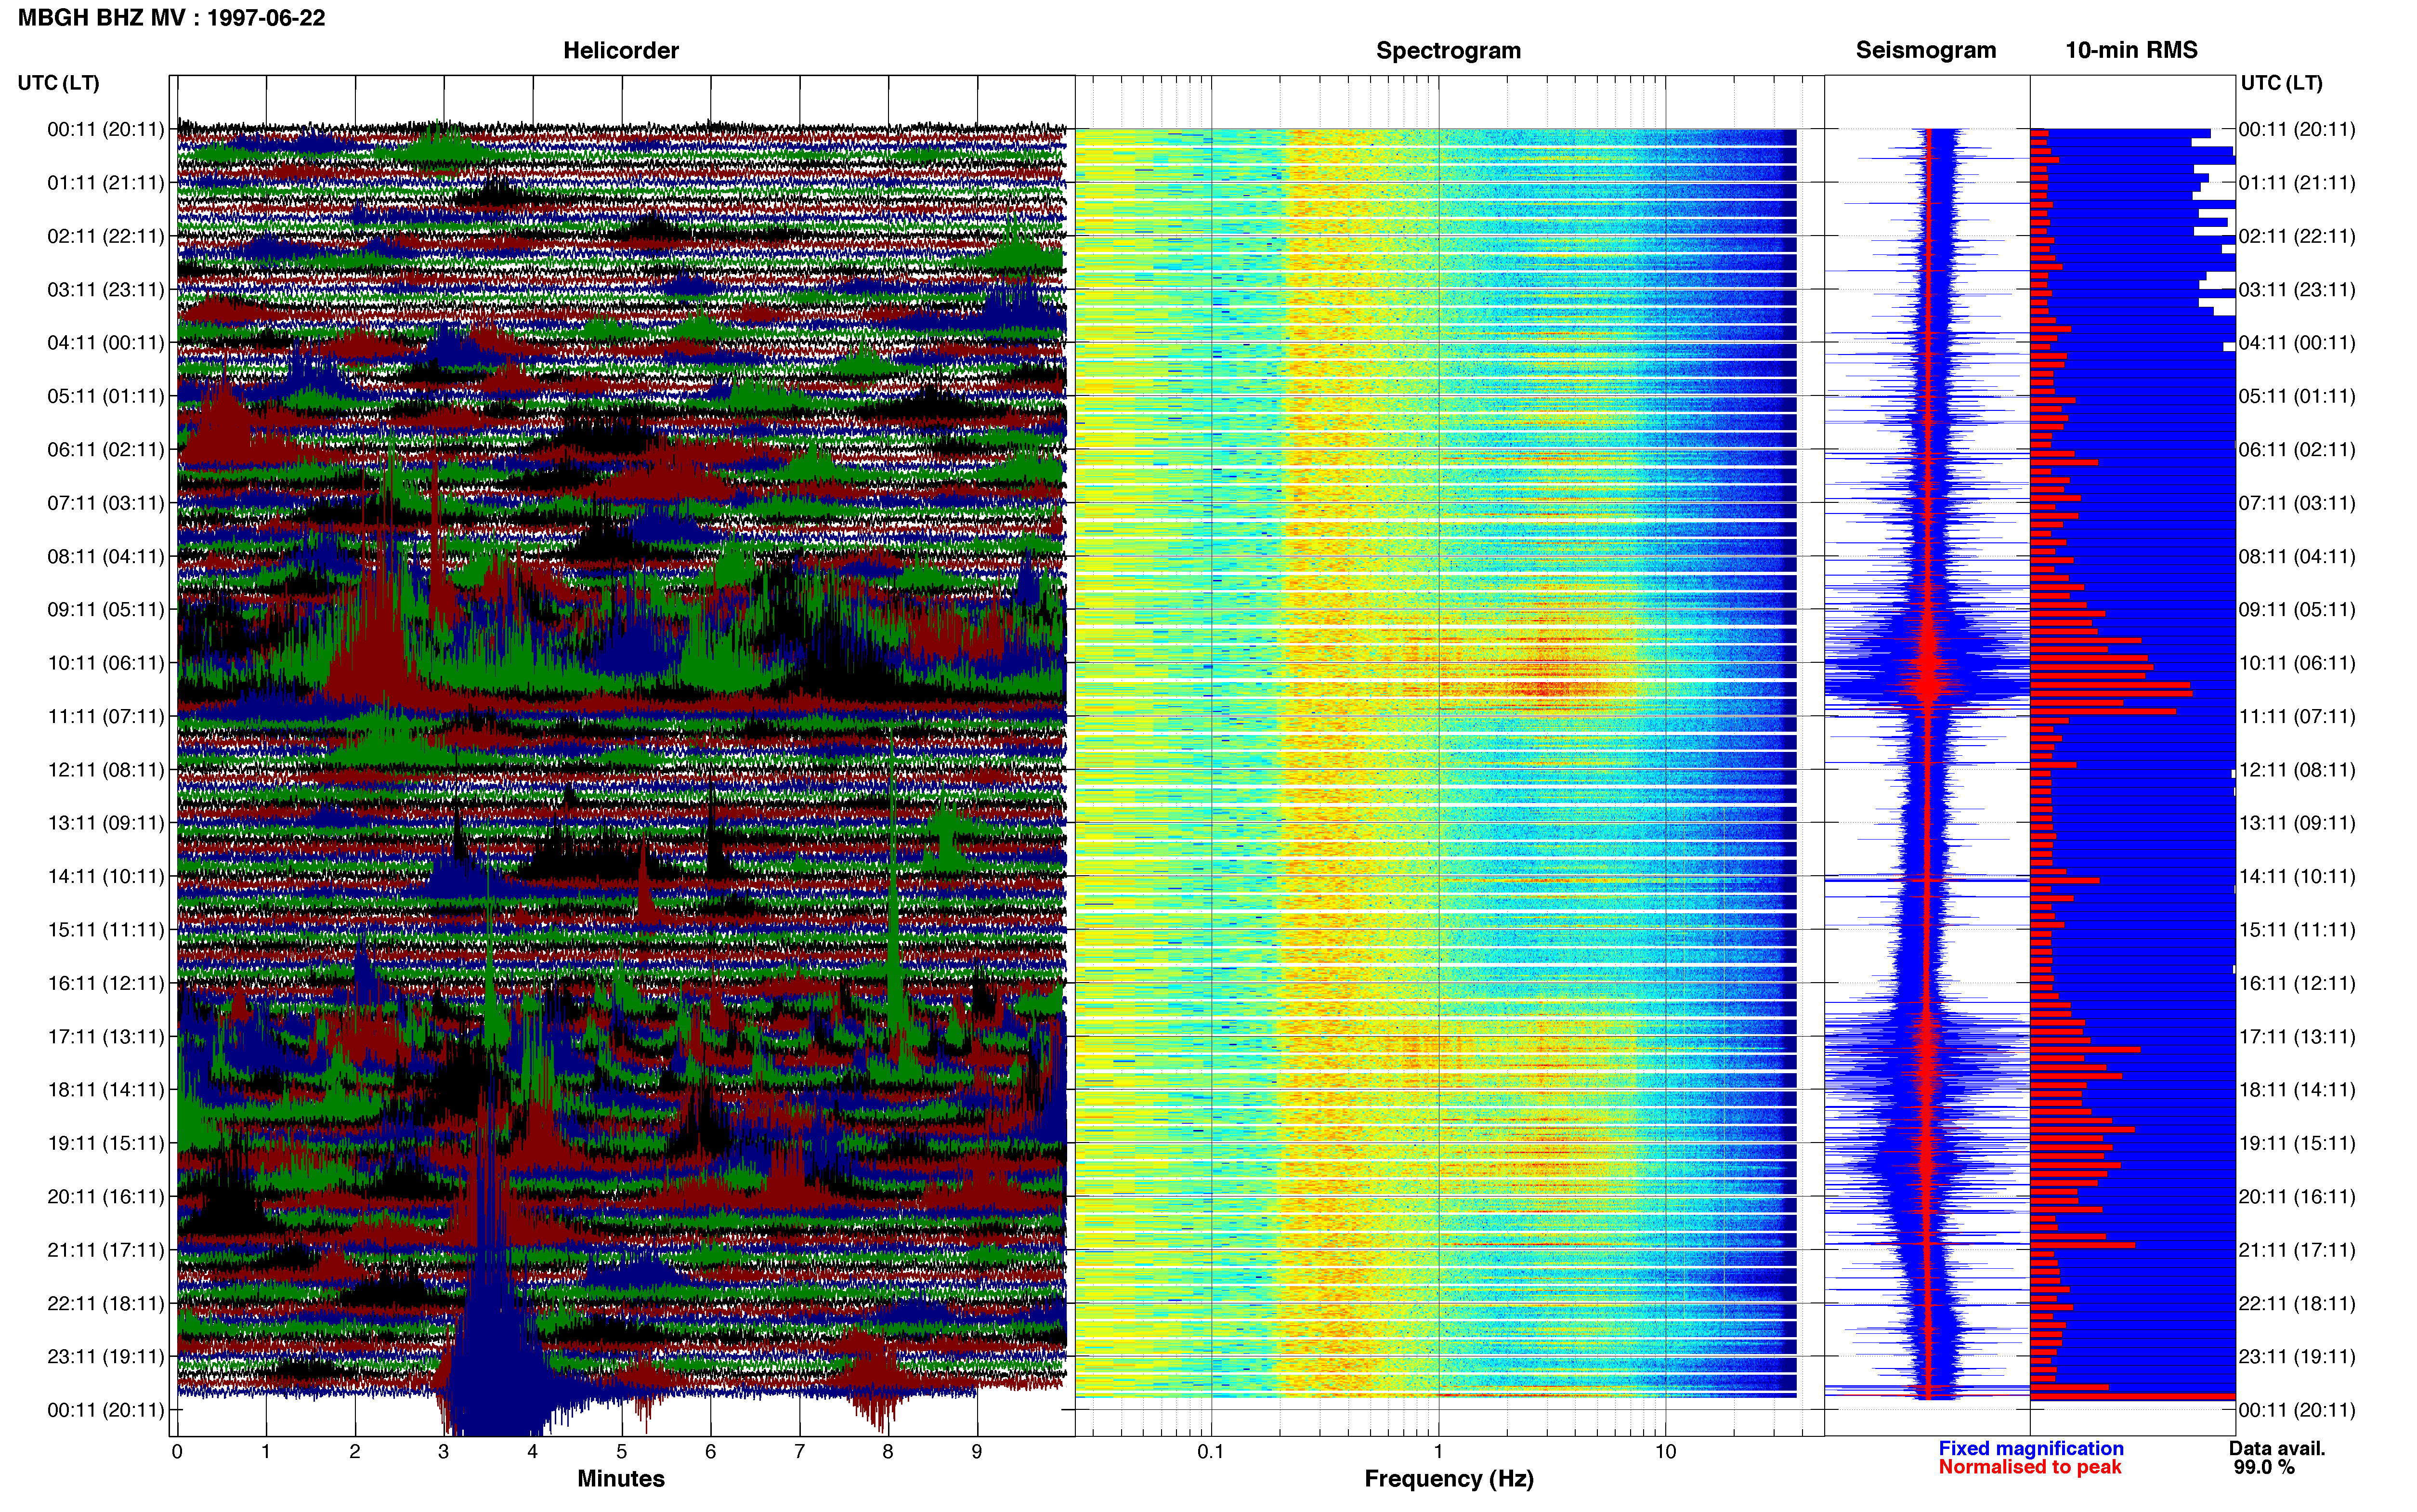Click the left '14:11 (10:11)' time label

pos(106,876)
